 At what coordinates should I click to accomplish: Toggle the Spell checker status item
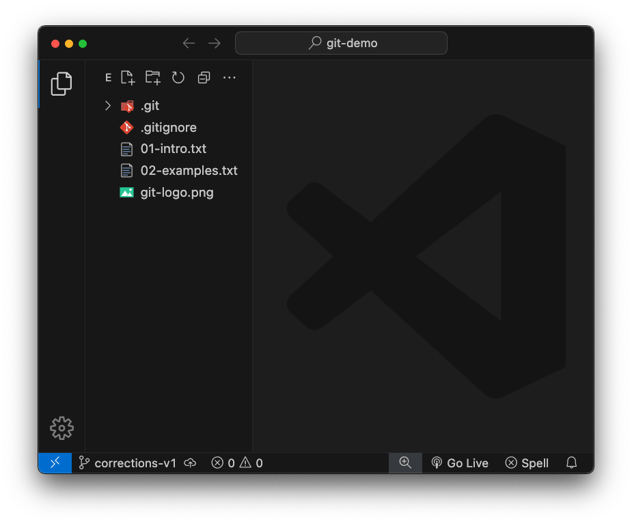point(527,463)
